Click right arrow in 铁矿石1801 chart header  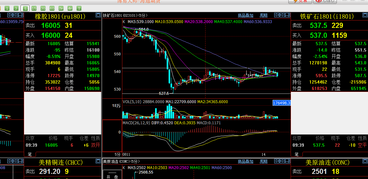click(x=282, y=15)
